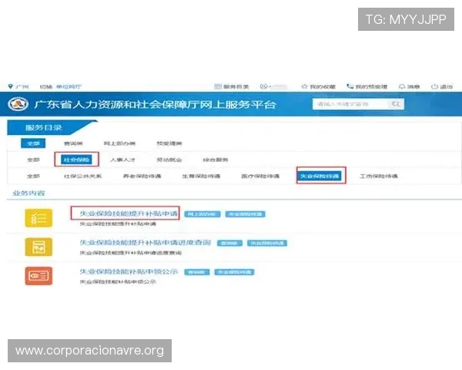
Task: Select the 医疗保险待遇 subcategory
Action: click(x=260, y=177)
